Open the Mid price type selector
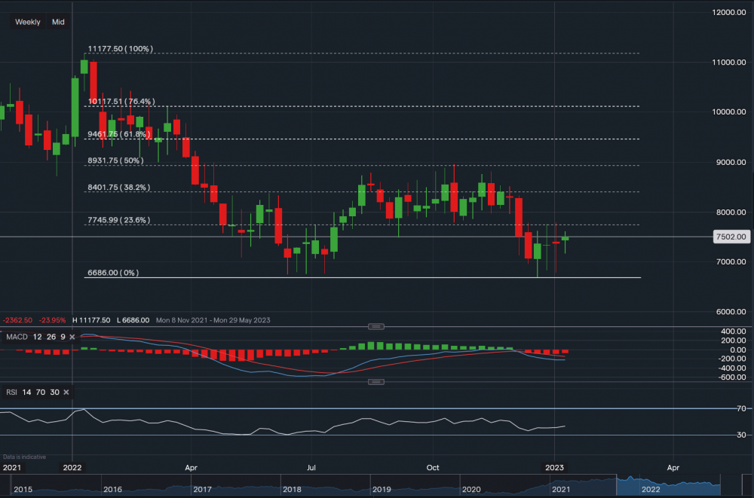The image size is (754, 498). [58, 22]
